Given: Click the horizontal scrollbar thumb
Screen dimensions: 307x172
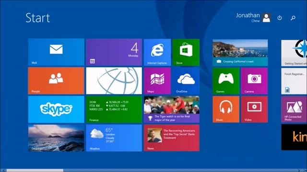Looking at the screenshot, I should (x=35, y=171).
